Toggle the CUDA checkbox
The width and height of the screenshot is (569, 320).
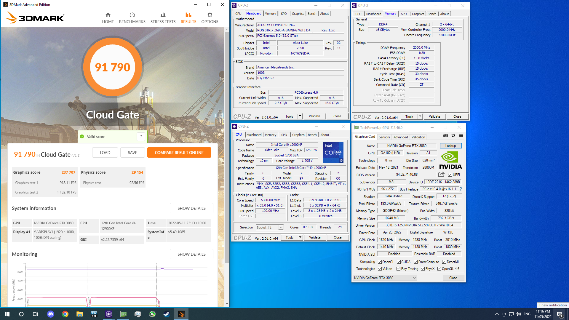coord(399,262)
